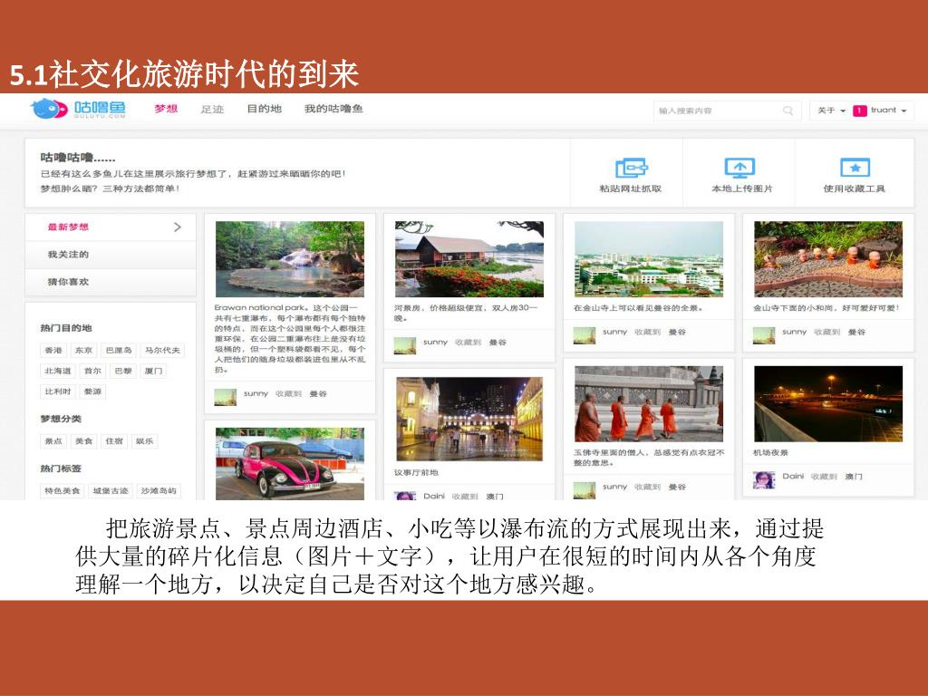The image size is (928, 696).
Task: Click the 巴黎 destination tag
Action: tap(123, 371)
